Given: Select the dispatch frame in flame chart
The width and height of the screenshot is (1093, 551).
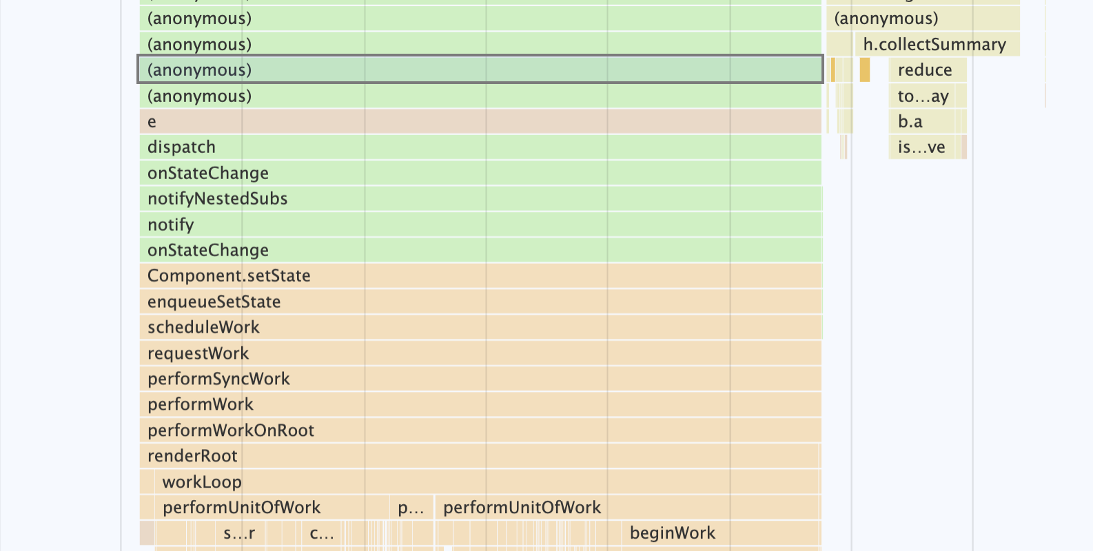Looking at the screenshot, I should pos(480,147).
